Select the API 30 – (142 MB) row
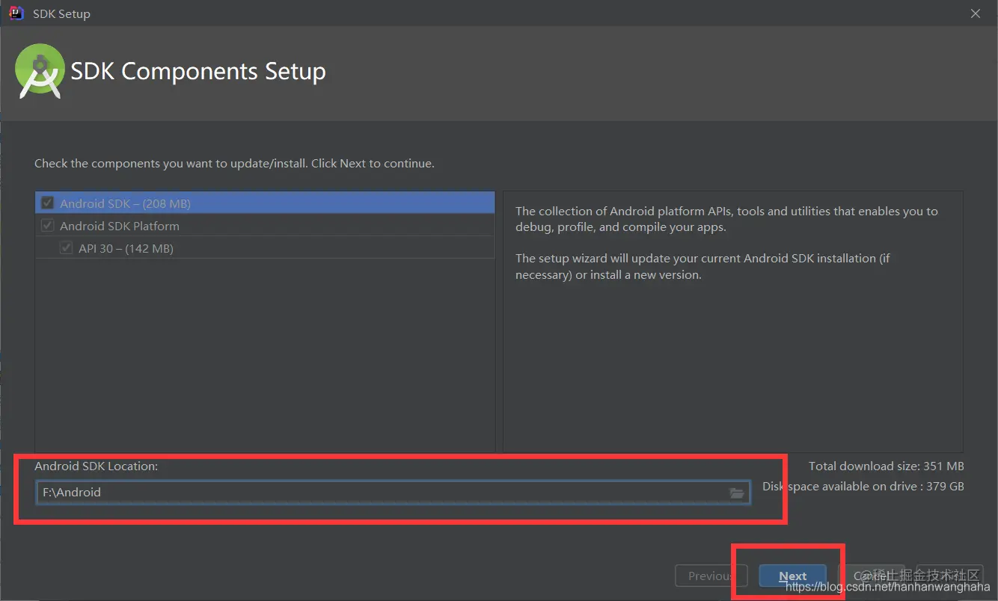998x601 pixels. 265,248
